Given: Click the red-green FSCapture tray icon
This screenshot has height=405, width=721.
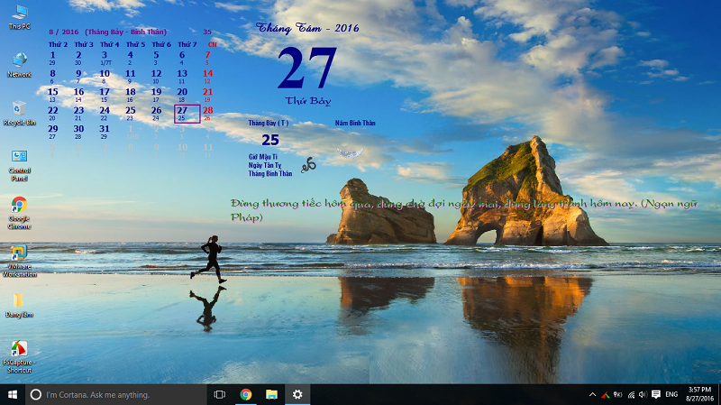Looking at the screenshot, I should (605, 394).
